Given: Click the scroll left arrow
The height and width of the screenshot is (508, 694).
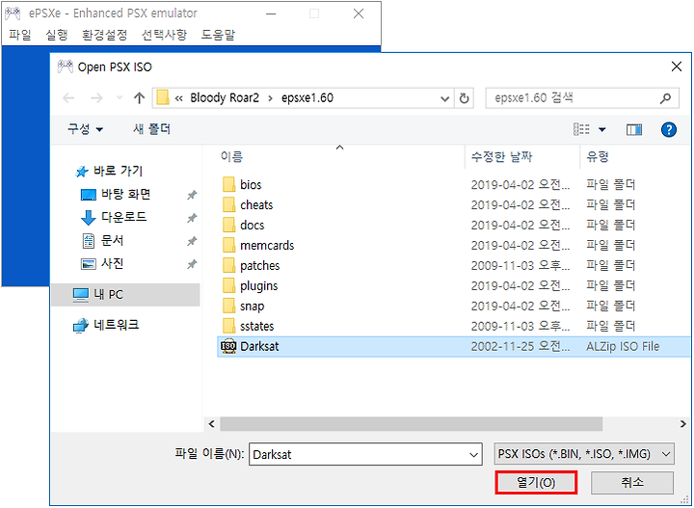Looking at the screenshot, I should point(211,424).
